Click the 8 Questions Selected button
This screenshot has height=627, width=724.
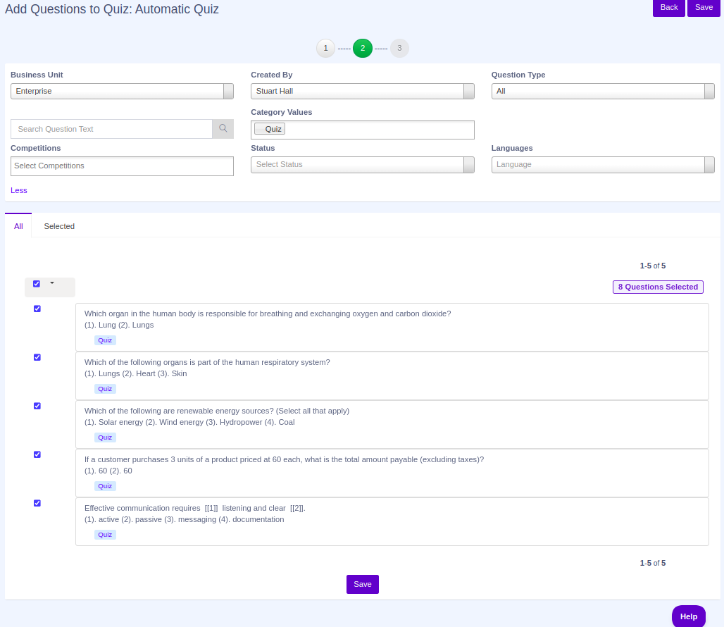click(658, 287)
